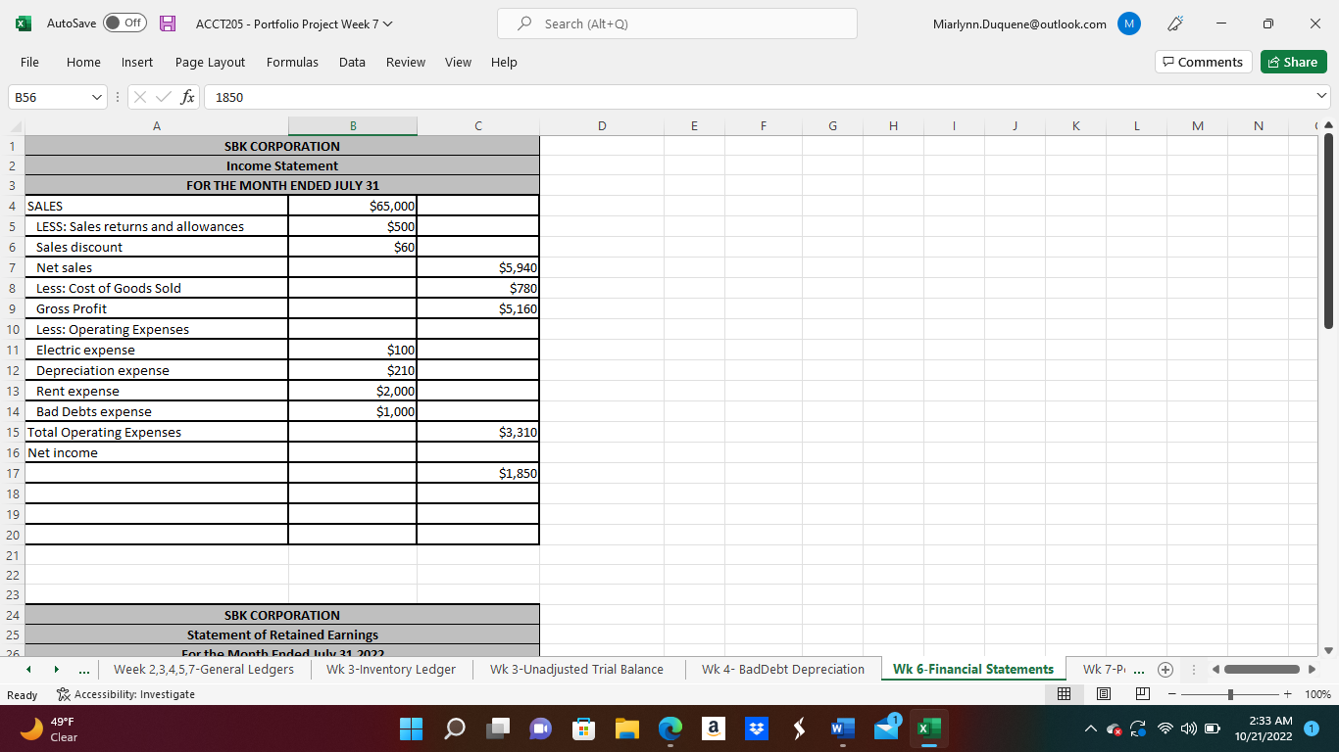
Task: Select Page Layout view icon in status bar
Action: 1103,693
